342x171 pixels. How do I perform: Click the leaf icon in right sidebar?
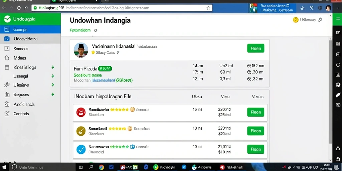coord(338,95)
